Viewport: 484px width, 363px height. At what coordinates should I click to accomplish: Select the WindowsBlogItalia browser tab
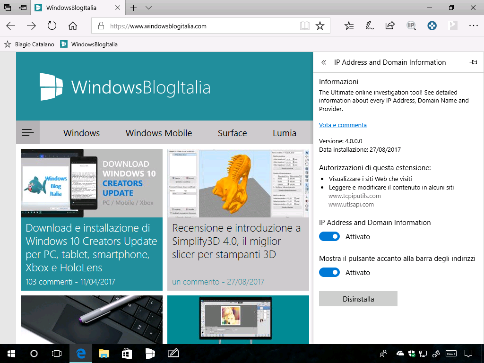point(78,8)
